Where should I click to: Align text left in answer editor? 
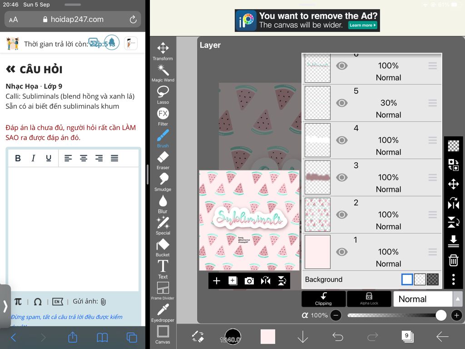click(x=68, y=158)
